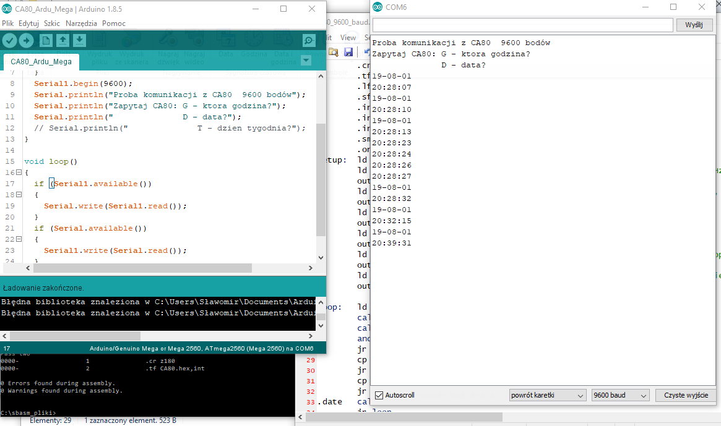Screen dimensions: 721x426
Task: Click the floppy save icon in background editor
Action: click(348, 52)
